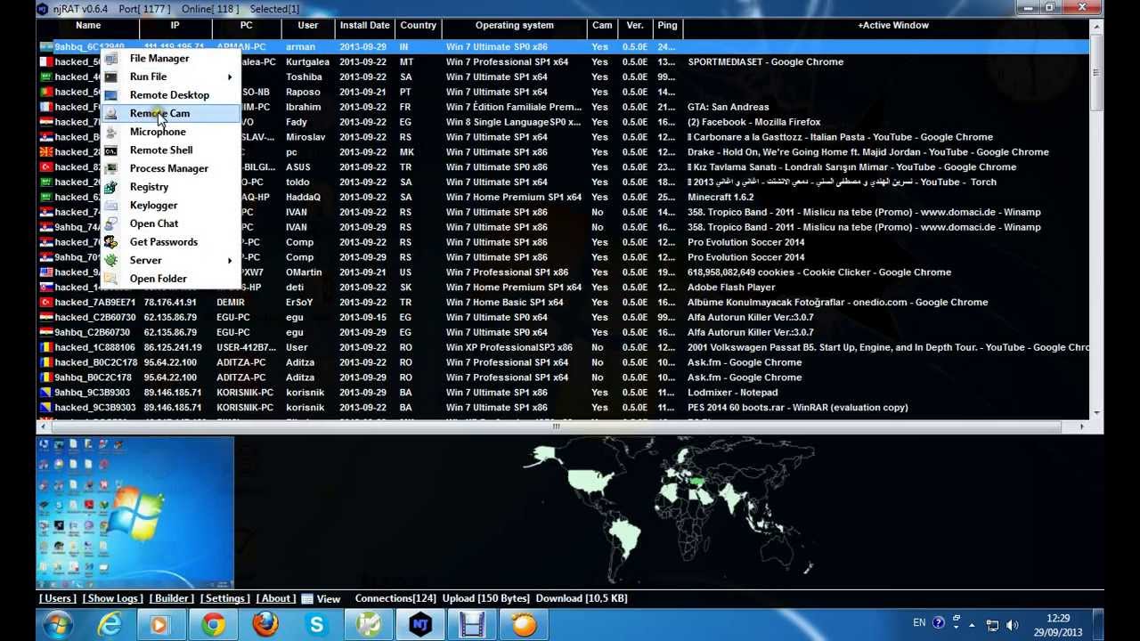This screenshot has height=641, width=1140.
Task: Click the Malta flag in the Kurtgalea row
Action: [x=46, y=62]
